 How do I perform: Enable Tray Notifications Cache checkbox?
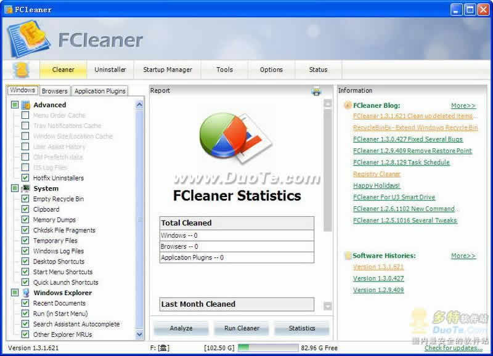click(25, 126)
